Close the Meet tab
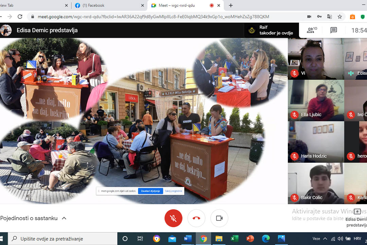The image size is (367, 245). (x=219, y=5)
